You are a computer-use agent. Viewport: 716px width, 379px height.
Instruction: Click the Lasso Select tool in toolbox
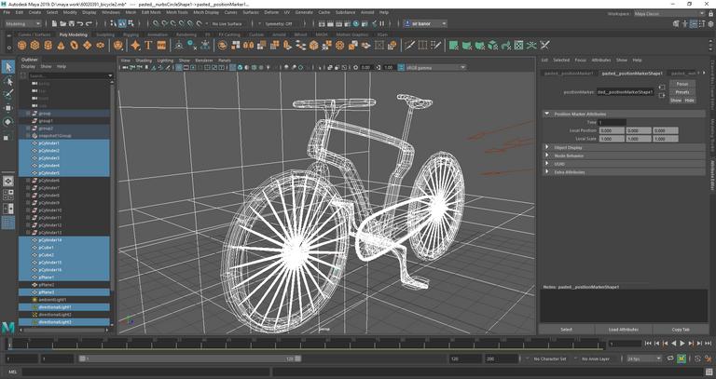pos(7,82)
